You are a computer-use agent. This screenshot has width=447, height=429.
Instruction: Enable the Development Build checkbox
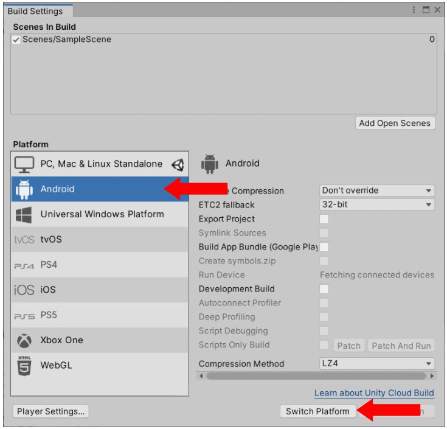coord(324,289)
